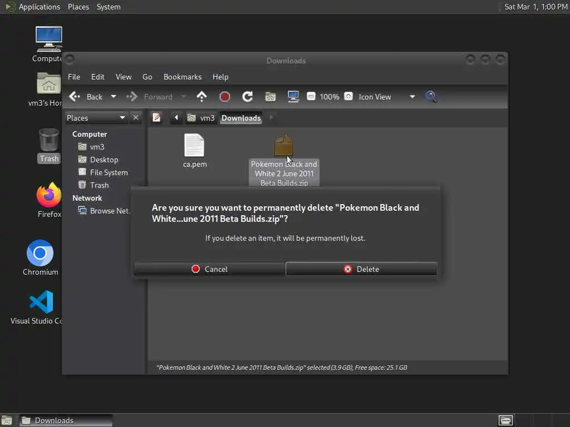
Task: Reset zoom at 100% label
Action: (330, 97)
